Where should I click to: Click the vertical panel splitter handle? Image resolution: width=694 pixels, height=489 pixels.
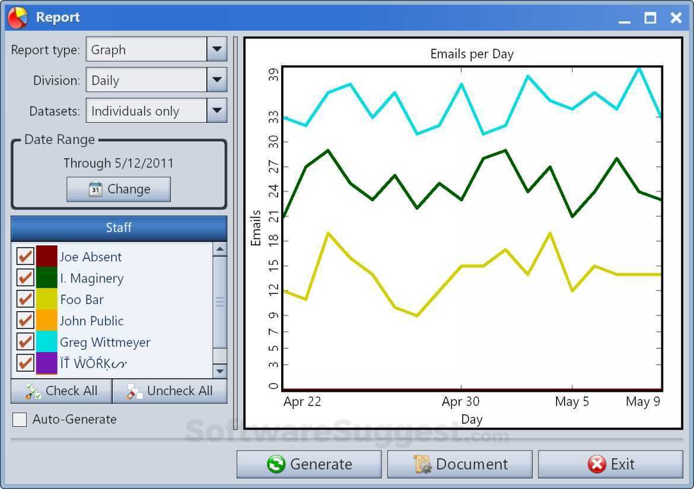pyautogui.click(x=235, y=234)
